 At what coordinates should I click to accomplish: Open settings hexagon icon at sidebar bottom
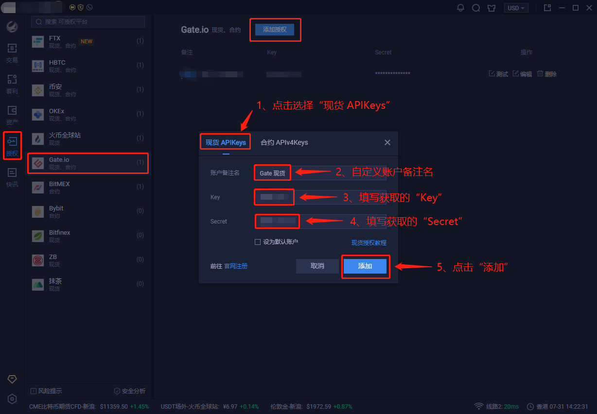pyautogui.click(x=12, y=399)
